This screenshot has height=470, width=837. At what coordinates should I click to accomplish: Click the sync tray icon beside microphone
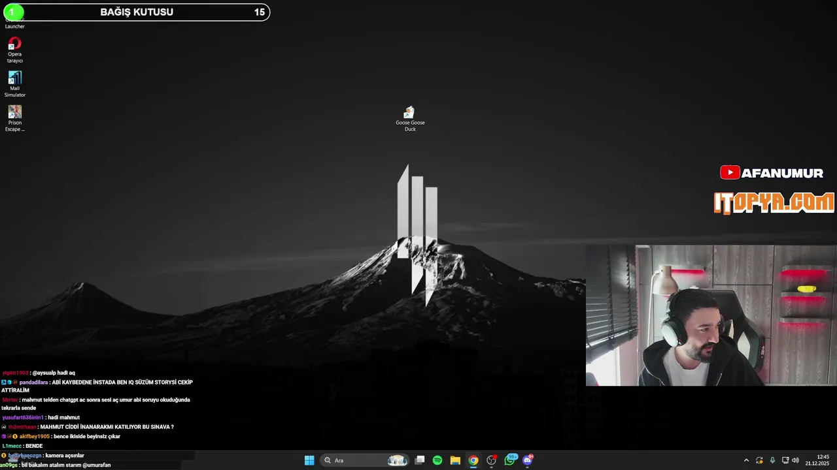pyautogui.click(x=759, y=460)
